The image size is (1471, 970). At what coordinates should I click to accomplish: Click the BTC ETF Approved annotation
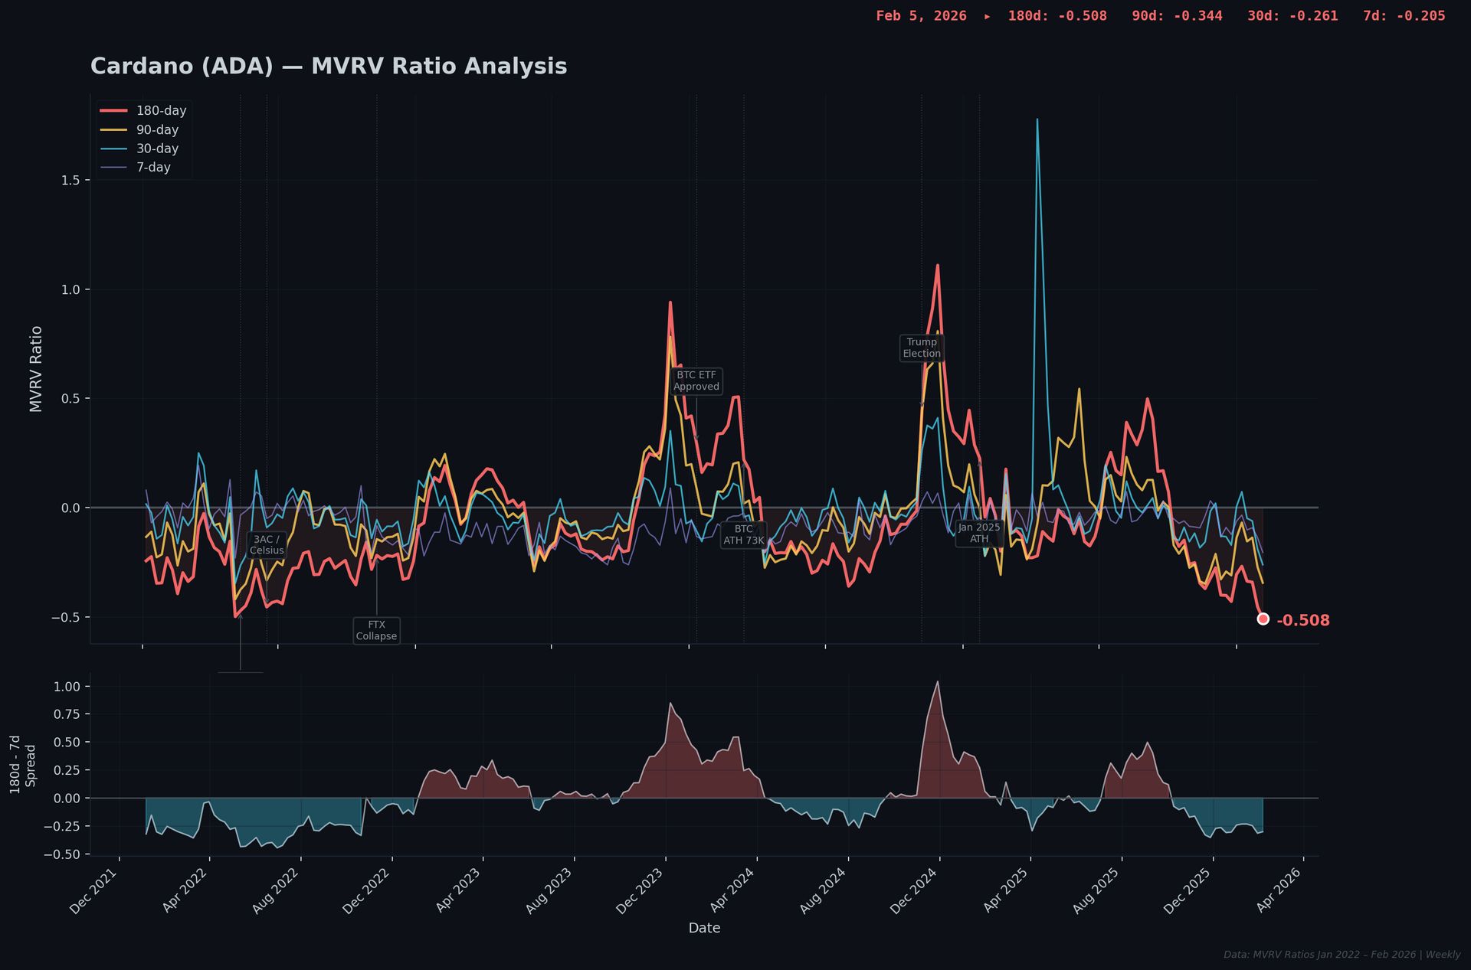(x=696, y=381)
